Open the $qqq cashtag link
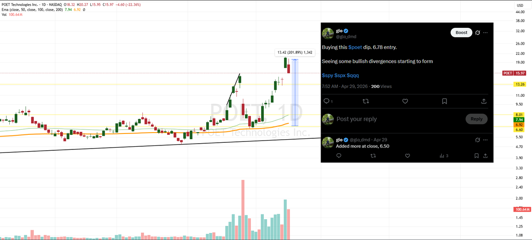The width and height of the screenshot is (532, 240). 353,76
